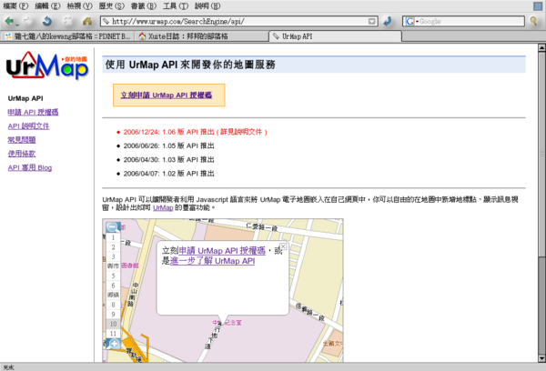This screenshot has height=371, width=546.
Task: Click the Stop loading icon
Action: pyautogui.click(x=67, y=22)
